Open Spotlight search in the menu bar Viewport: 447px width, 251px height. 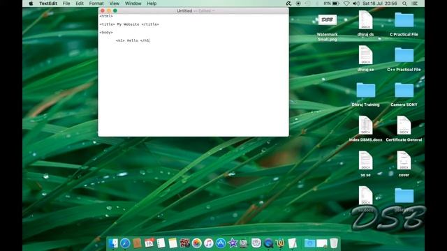pyautogui.click(x=404, y=3)
